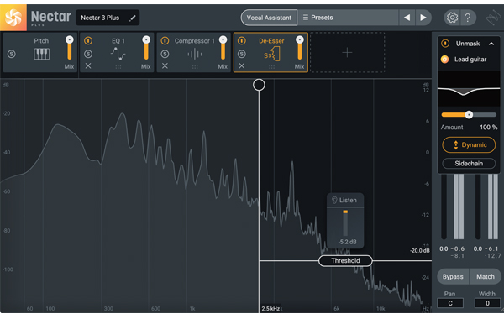This screenshot has height=319, width=504.
Task: Click the Unmask Amount slider
Action: pyautogui.click(x=469, y=115)
